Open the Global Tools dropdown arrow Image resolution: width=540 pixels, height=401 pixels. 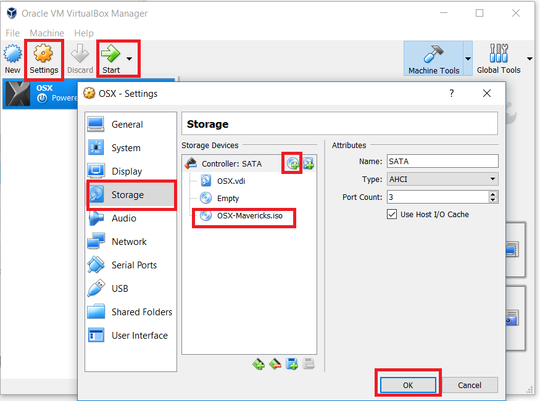(x=530, y=59)
